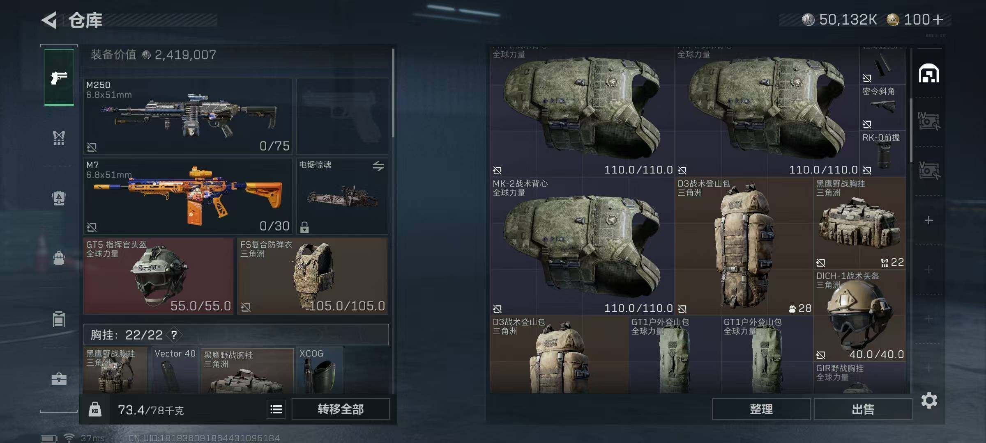Open the backpack category in the left sidebar

pos(59,258)
